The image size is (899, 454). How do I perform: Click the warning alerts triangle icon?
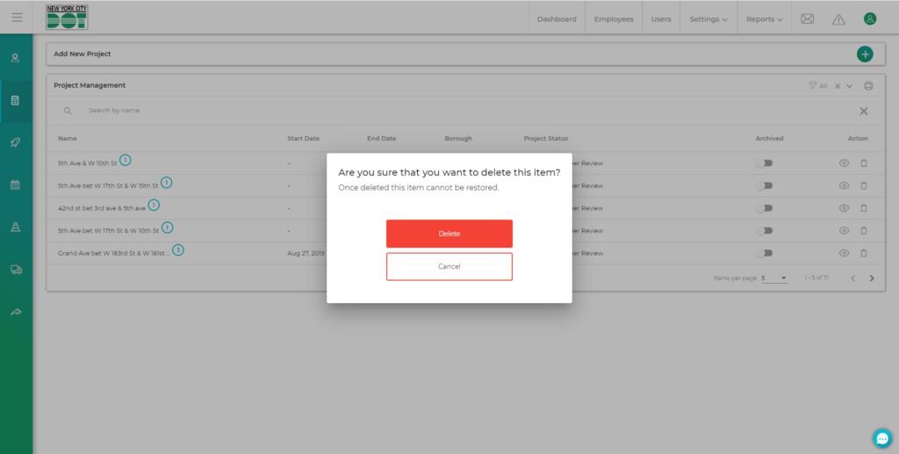click(838, 18)
